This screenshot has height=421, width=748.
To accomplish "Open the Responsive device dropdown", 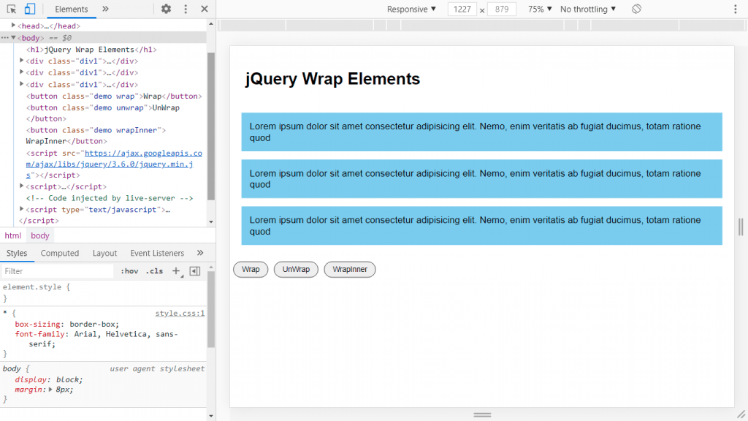I will pos(409,9).
